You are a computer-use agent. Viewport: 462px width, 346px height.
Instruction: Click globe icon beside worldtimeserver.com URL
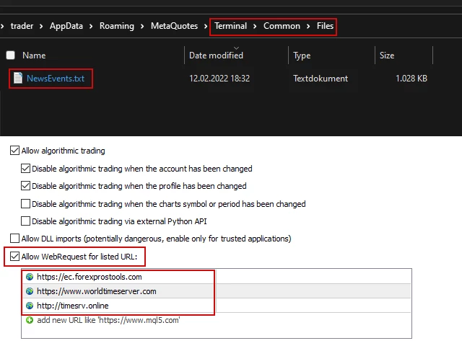(x=30, y=291)
